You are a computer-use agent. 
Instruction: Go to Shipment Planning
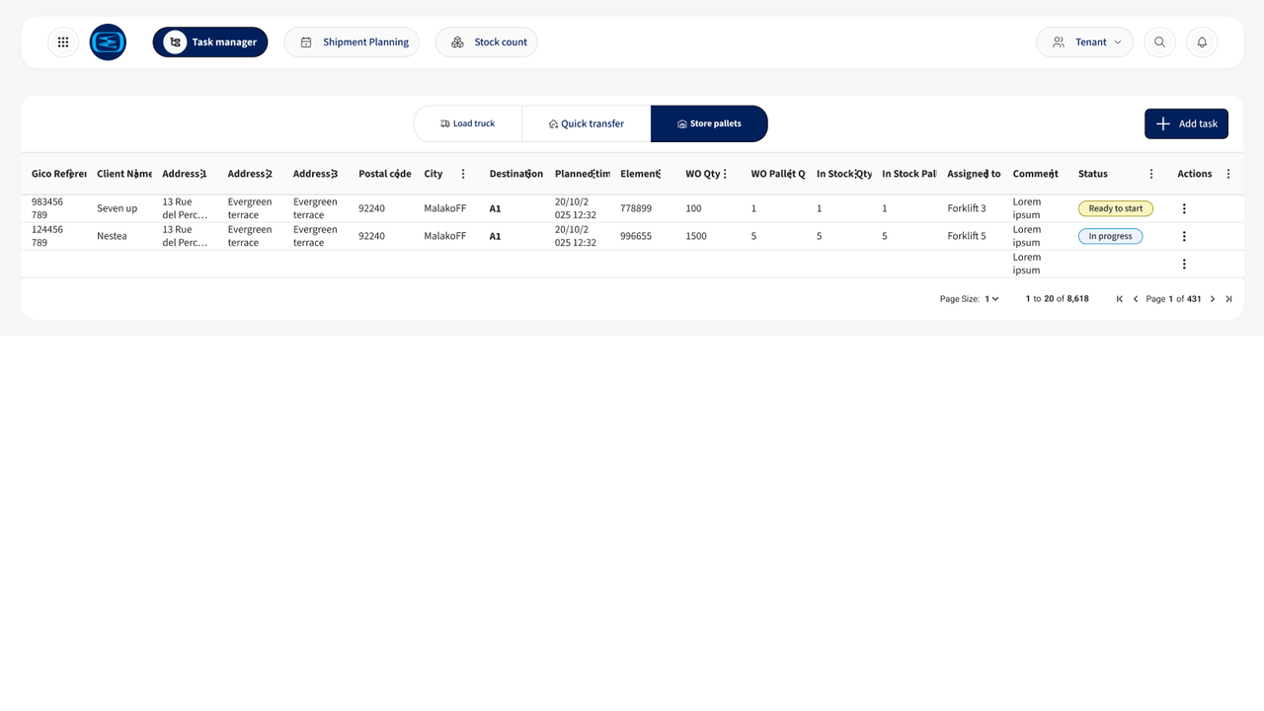pyautogui.click(x=352, y=42)
